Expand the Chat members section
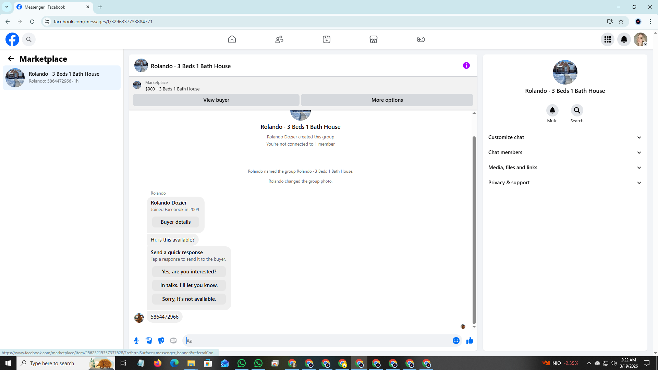 pos(565,152)
